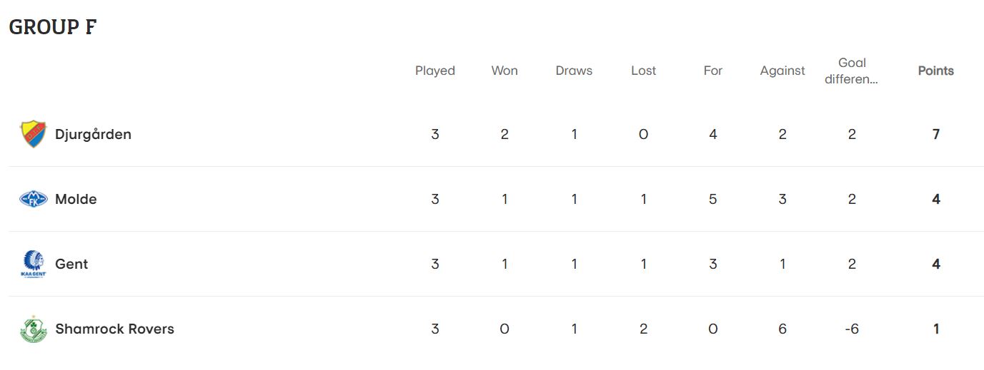This screenshot has height=370, width=984.
Task: Select the Played column header
Action: [x=435, y=71]
